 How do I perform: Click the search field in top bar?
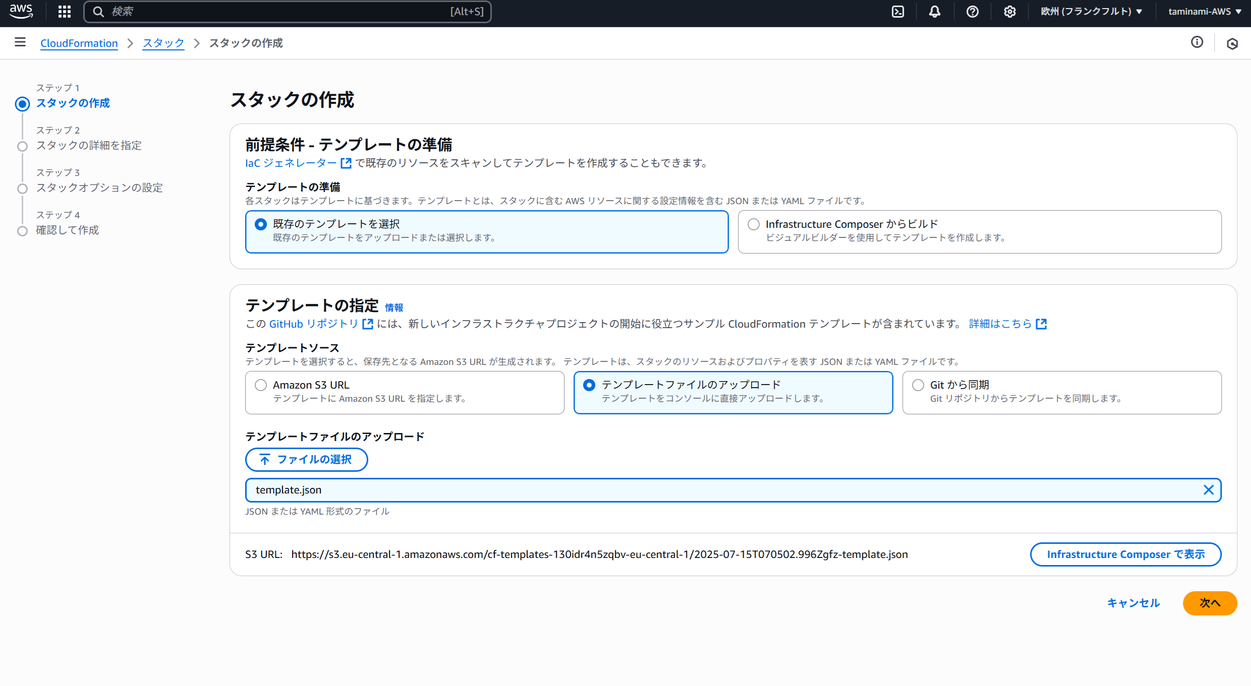point(288,12)
